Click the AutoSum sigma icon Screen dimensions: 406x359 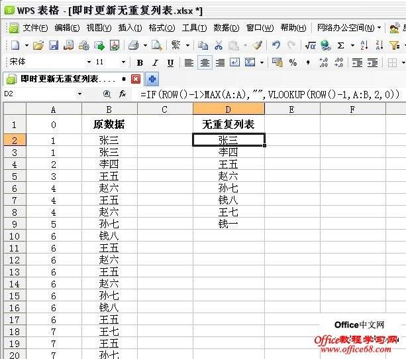340,46
